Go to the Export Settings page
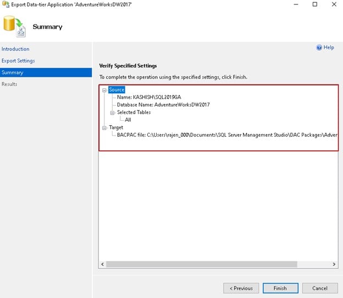The height and width of the screenshot is (298, 343). pos(18,61)
